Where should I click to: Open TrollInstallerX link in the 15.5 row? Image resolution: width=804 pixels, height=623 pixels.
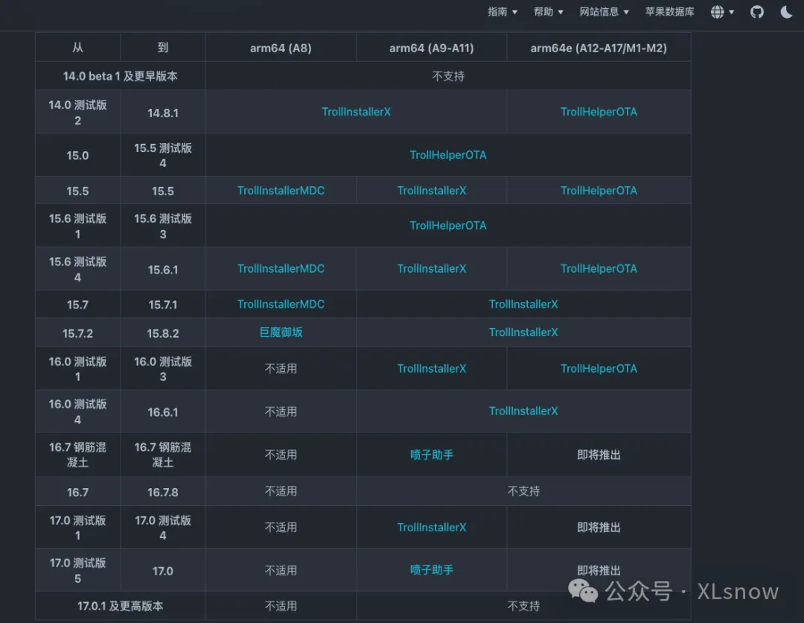[432, 190]
